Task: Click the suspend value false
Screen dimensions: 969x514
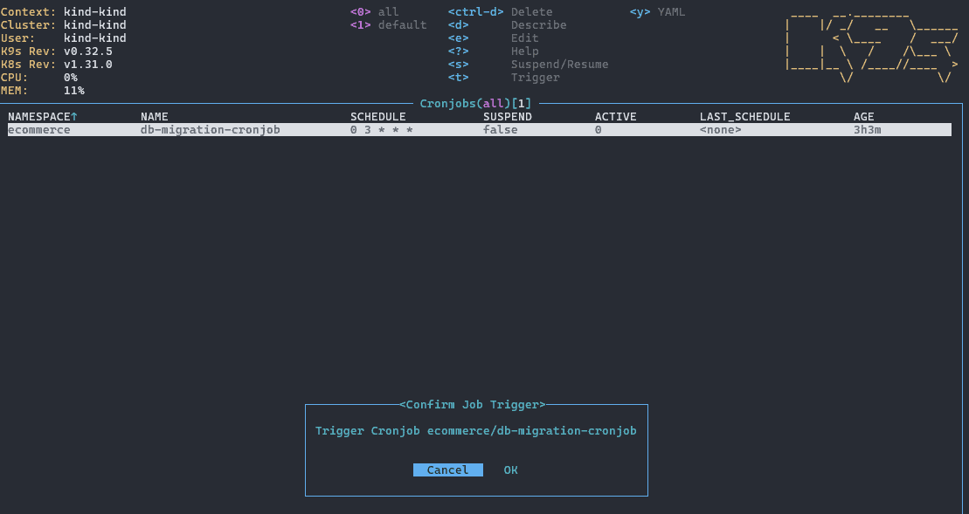Action: [501, 129]
